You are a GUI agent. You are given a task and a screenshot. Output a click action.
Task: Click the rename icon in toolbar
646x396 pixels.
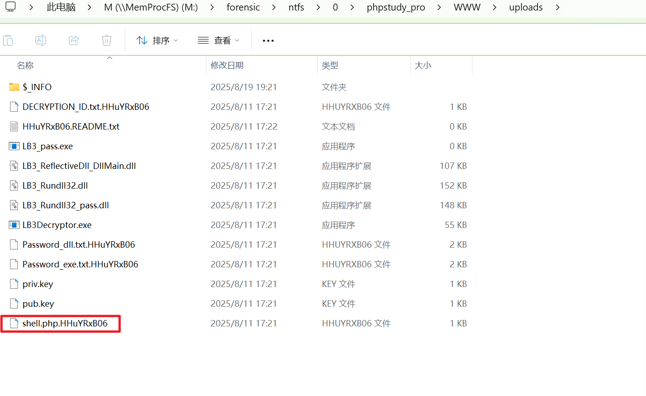tap(41, 40)
